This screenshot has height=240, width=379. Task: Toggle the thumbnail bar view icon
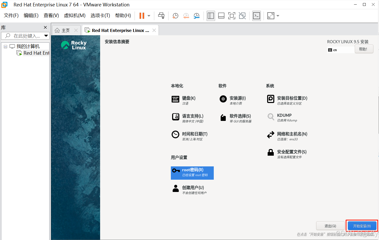[221, 16]
